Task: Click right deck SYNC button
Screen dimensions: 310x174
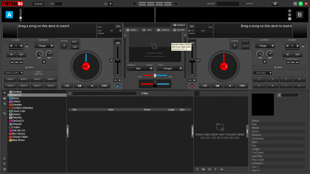Action: 242,86
